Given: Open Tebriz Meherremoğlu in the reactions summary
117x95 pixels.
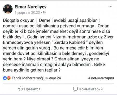Looking at the screenshot, I should click(29, 78).
